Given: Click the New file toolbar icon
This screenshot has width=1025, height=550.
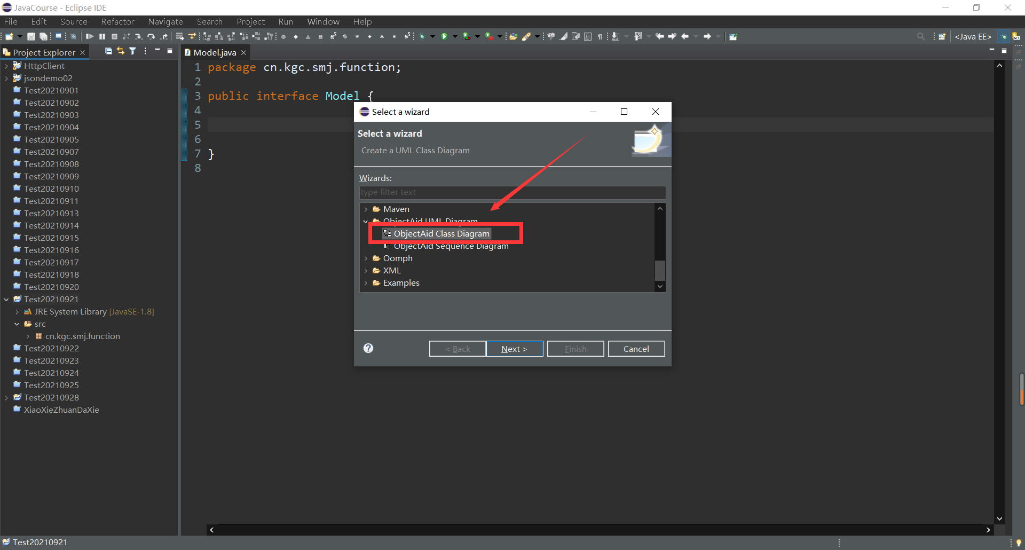Looking at the screenshot, I should pyautogui.click(x=9, y=36).
